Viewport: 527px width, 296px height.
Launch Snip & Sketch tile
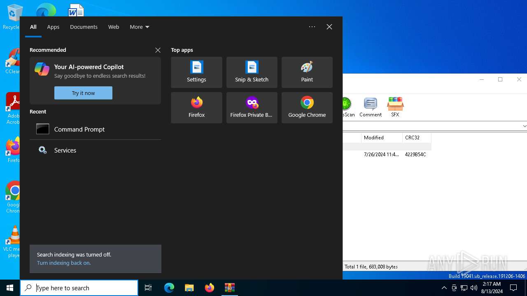click(x=252, y=72)
